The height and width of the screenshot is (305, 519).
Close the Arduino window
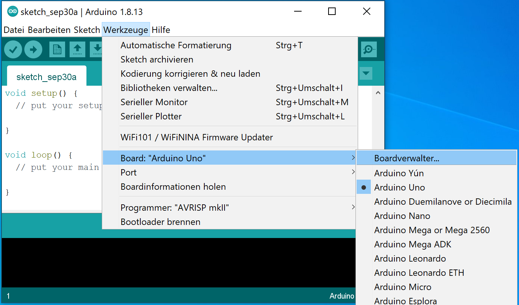367,12
